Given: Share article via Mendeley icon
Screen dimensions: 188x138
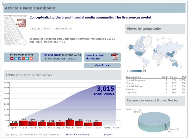Looking at the screenshot, I should click(x=12, y=59).
